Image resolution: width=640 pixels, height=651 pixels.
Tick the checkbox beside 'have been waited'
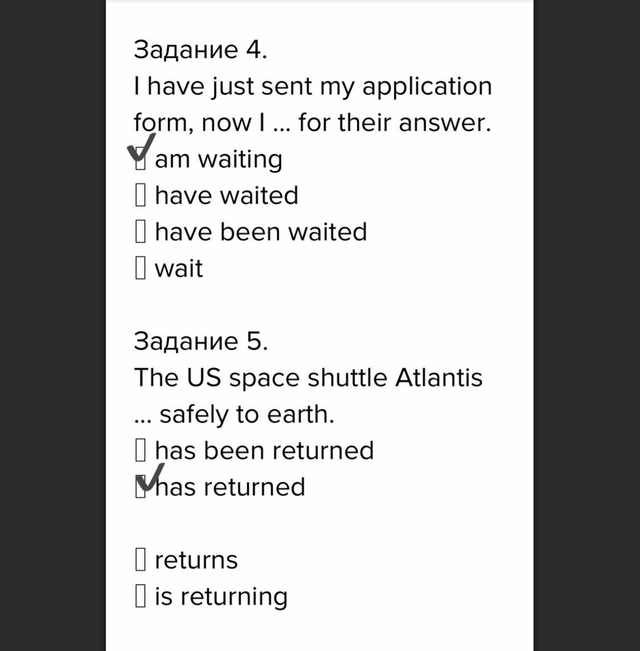[x=141, y=232]
